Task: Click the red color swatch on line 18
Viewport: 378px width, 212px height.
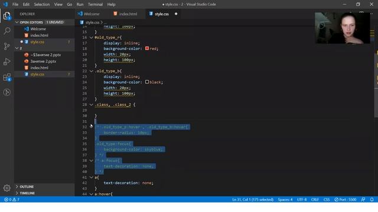Action: point(147,48)
